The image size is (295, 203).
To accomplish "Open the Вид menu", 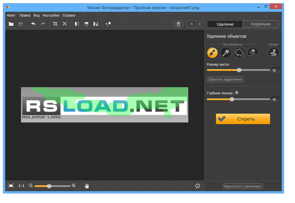I will (x=36, y=15).
